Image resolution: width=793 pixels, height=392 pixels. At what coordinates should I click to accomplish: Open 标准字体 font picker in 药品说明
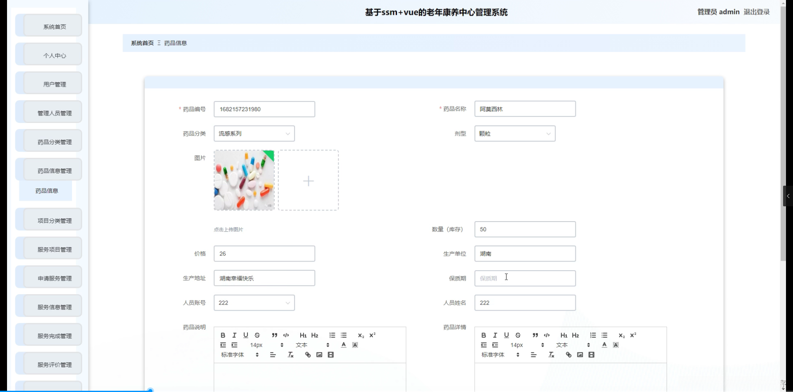240,355
